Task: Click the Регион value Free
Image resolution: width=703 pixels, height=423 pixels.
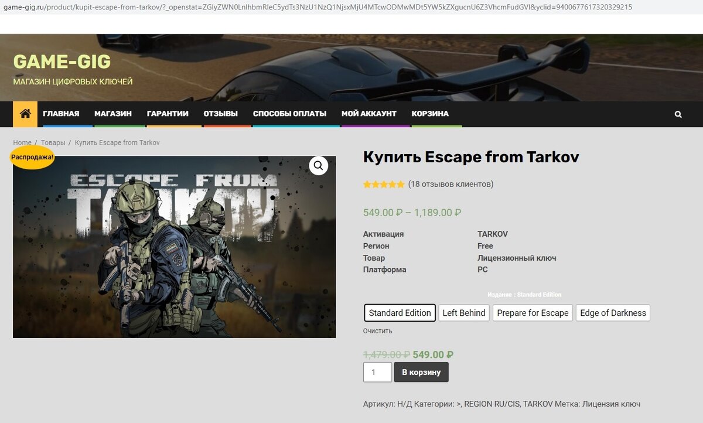Action: (x=485, y=246)
